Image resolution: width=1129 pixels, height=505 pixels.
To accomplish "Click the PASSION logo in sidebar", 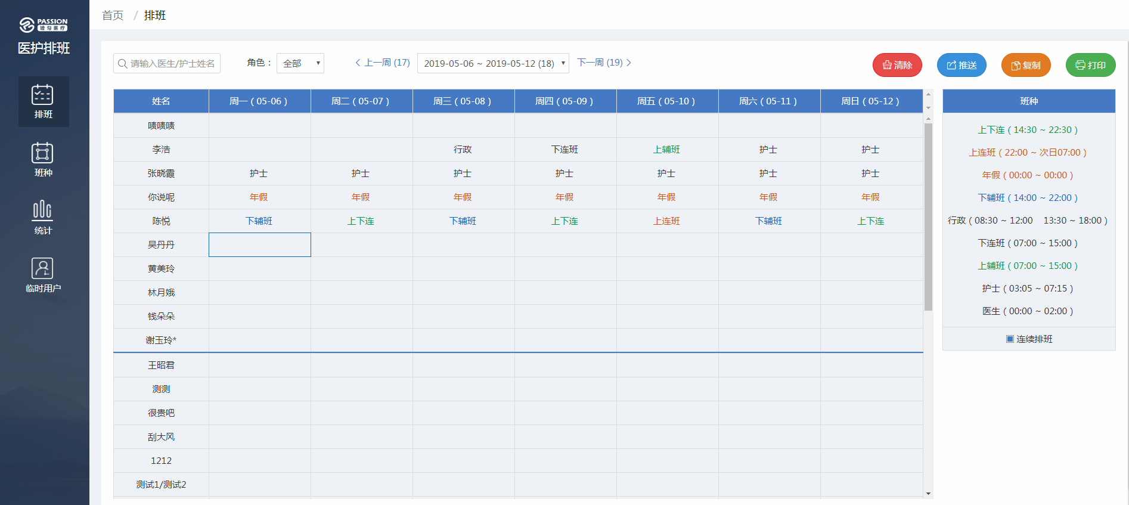I will pos(44,24).
